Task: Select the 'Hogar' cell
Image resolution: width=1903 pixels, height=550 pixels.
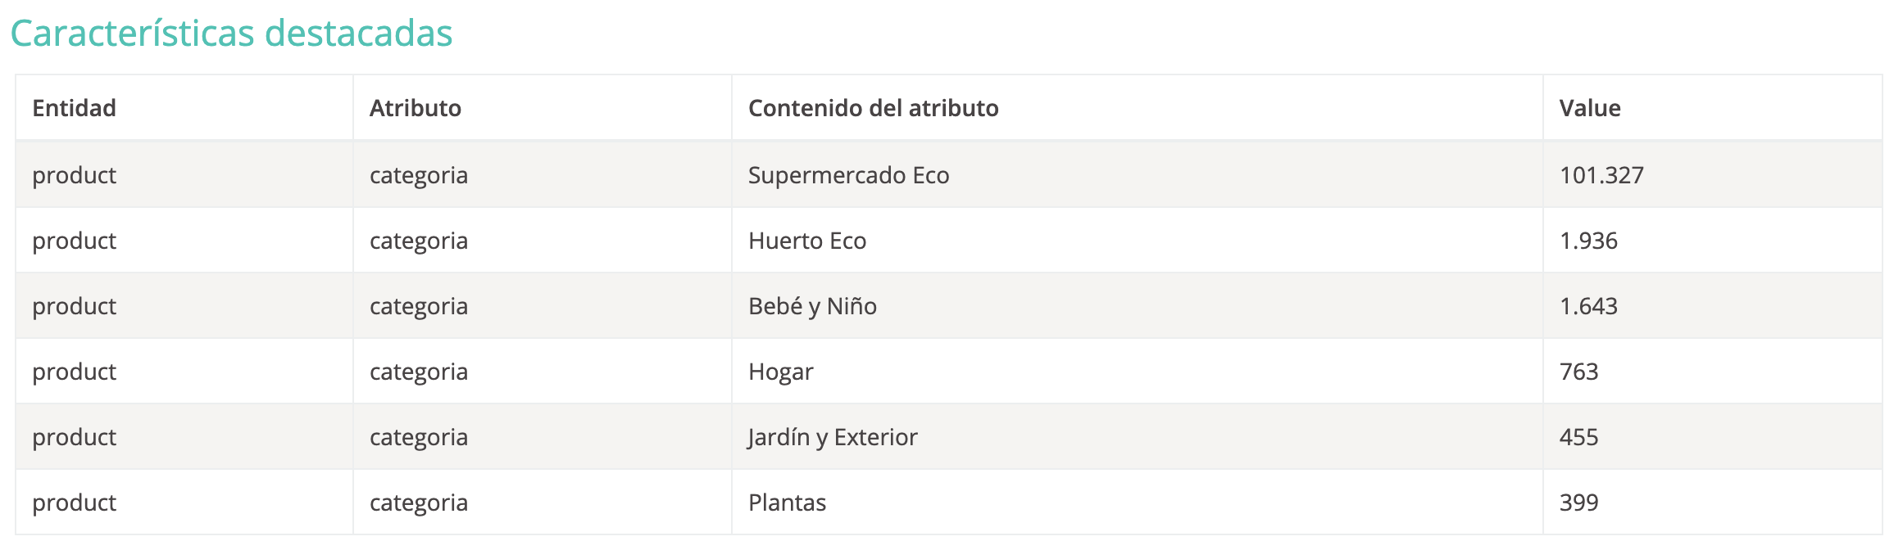Action: point(780,372)
